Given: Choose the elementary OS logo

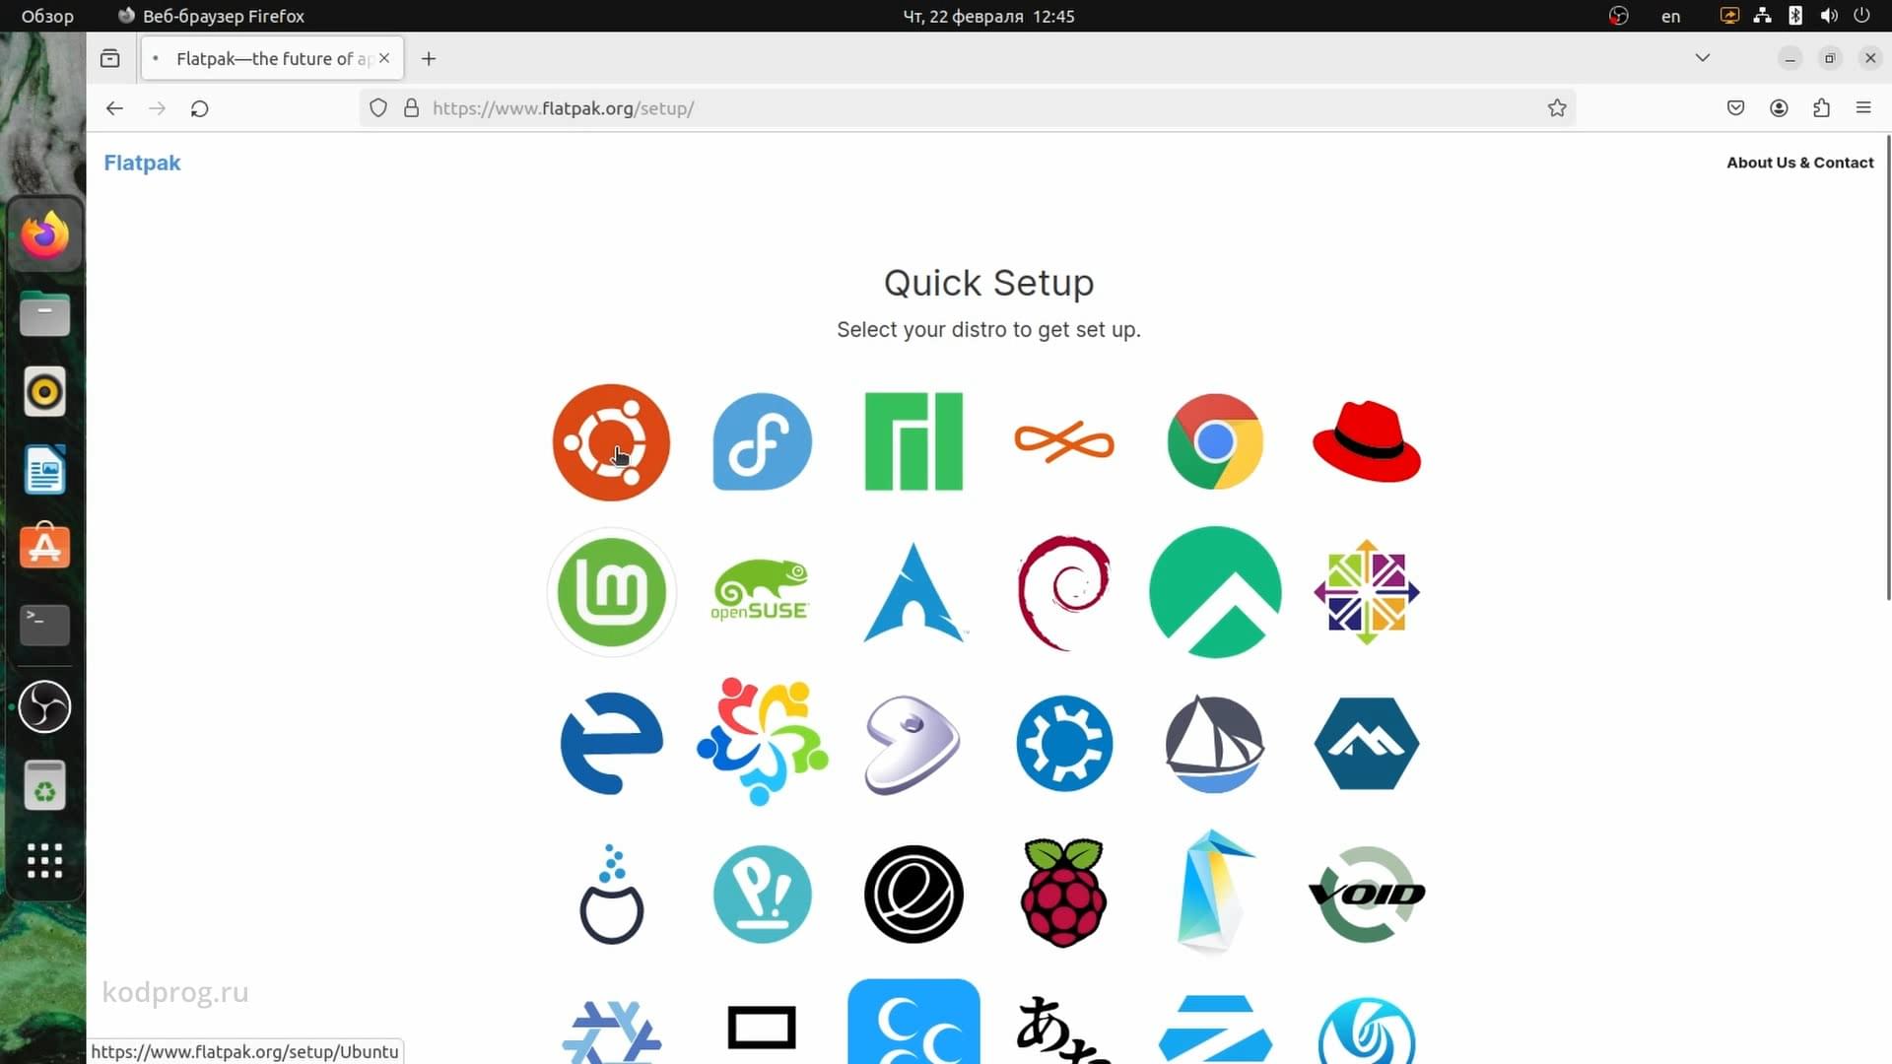Looking at the screenshot, I should click(x=913, y=894).
